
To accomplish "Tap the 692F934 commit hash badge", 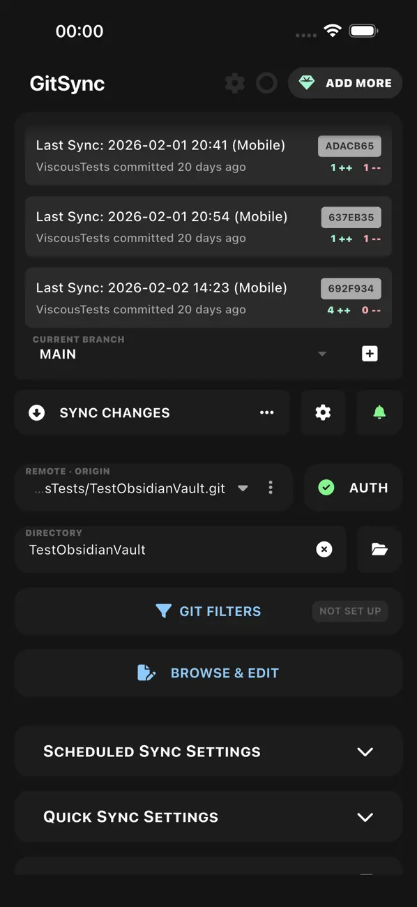I will pos(351,288).
